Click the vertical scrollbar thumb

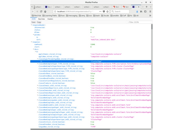coord(152,27)
